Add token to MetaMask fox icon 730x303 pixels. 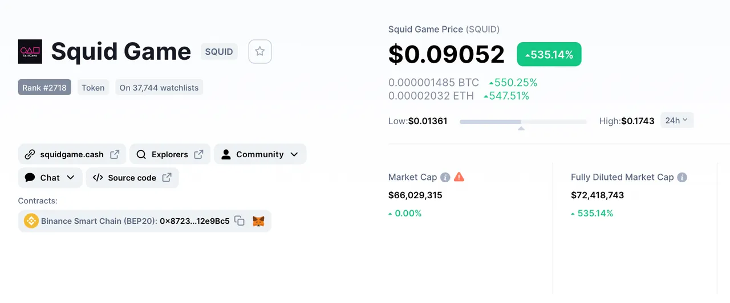258,221
